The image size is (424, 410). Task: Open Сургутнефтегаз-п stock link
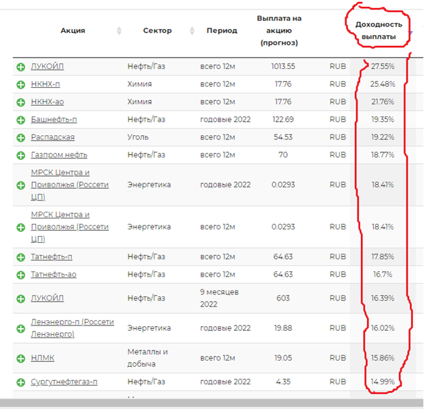pos(64,382)
